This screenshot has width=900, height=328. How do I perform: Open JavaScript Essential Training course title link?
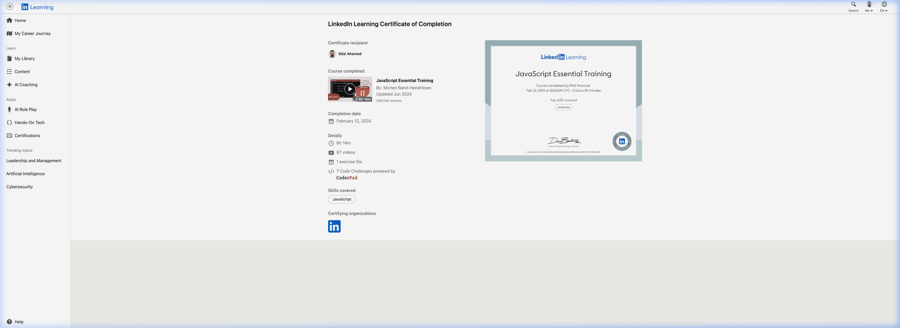pos(405,80)
